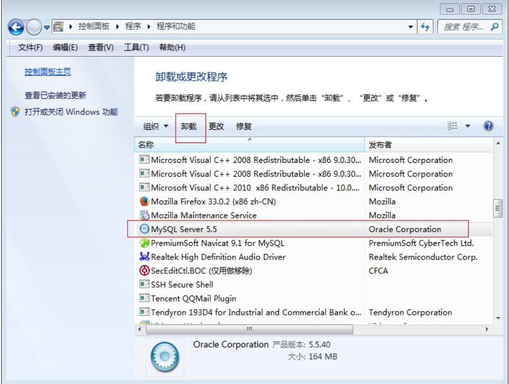Click the 卸载 toolbar button
Image resolution: width=509 pixels, height=384 pixels.
[x=188, y=126]
